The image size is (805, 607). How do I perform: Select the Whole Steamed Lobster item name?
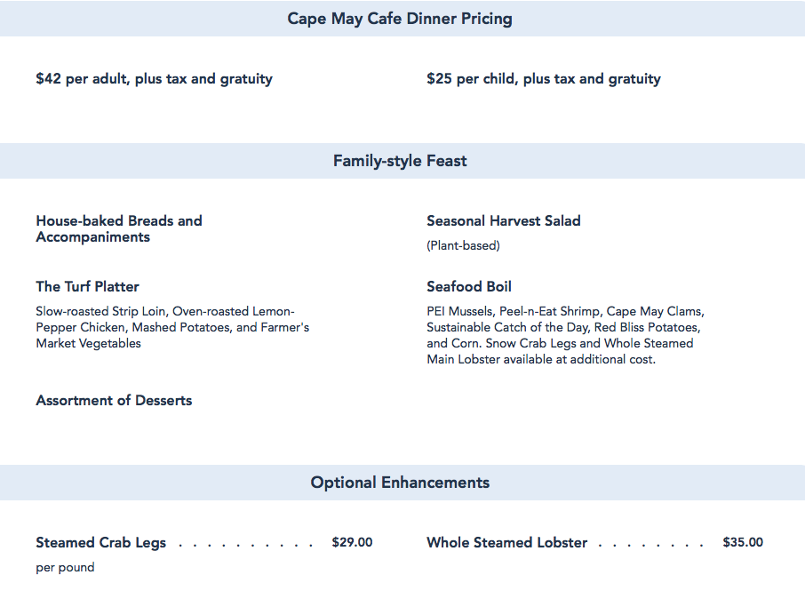point(506,543)
